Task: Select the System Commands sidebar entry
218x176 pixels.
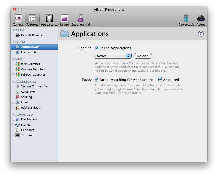Action: (x=34, y=86)
